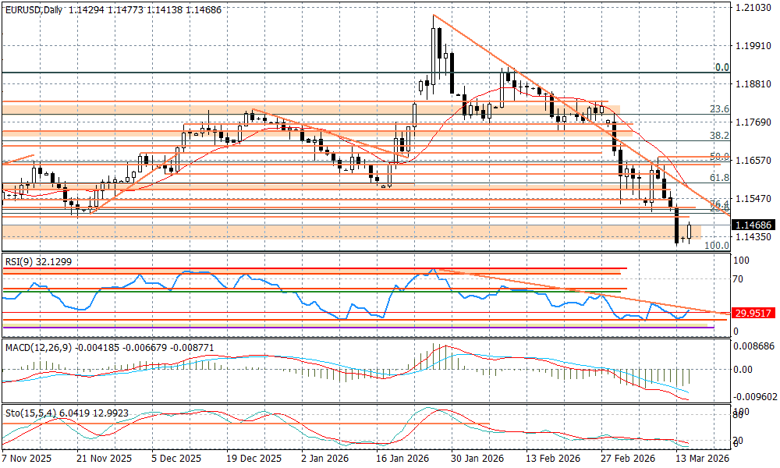
Task: Click the last candlestick on the chart
Action: pos(690,232)
